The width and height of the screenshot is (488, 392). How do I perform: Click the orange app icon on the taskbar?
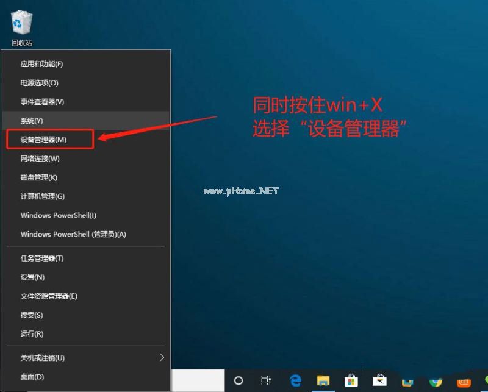click(x=464, y=381)
